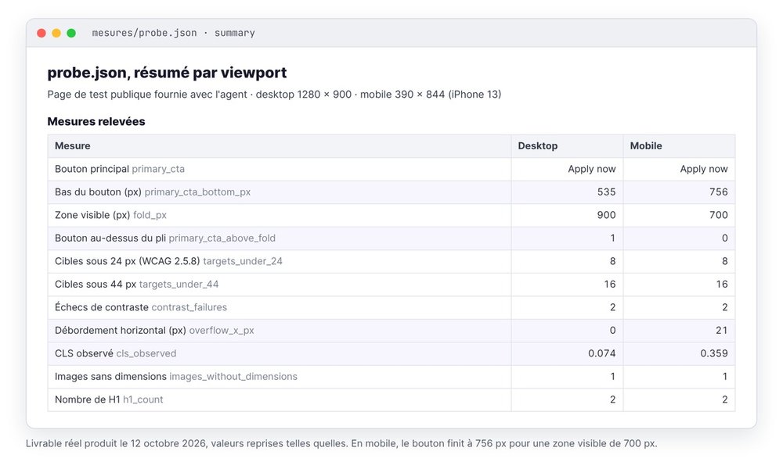The image size is (783, 462).
Task: Click Mobile value for contrast_failures
Action: [x=724, y=307]
